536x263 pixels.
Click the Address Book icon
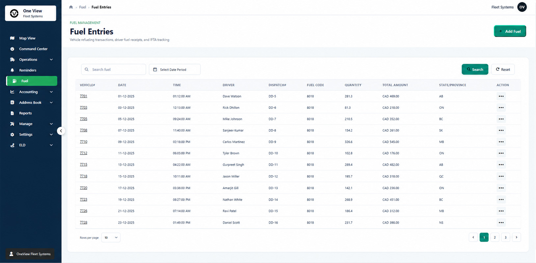(x=12, y=103)
